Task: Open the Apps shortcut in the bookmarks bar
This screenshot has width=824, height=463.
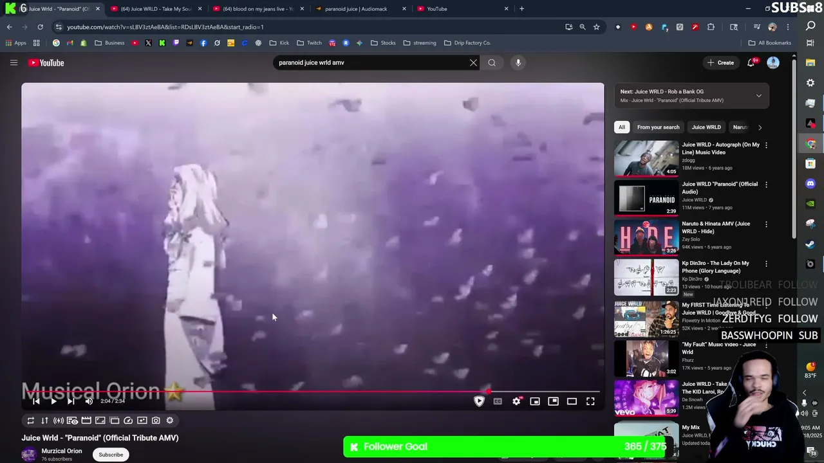Action: pos(15,43)
